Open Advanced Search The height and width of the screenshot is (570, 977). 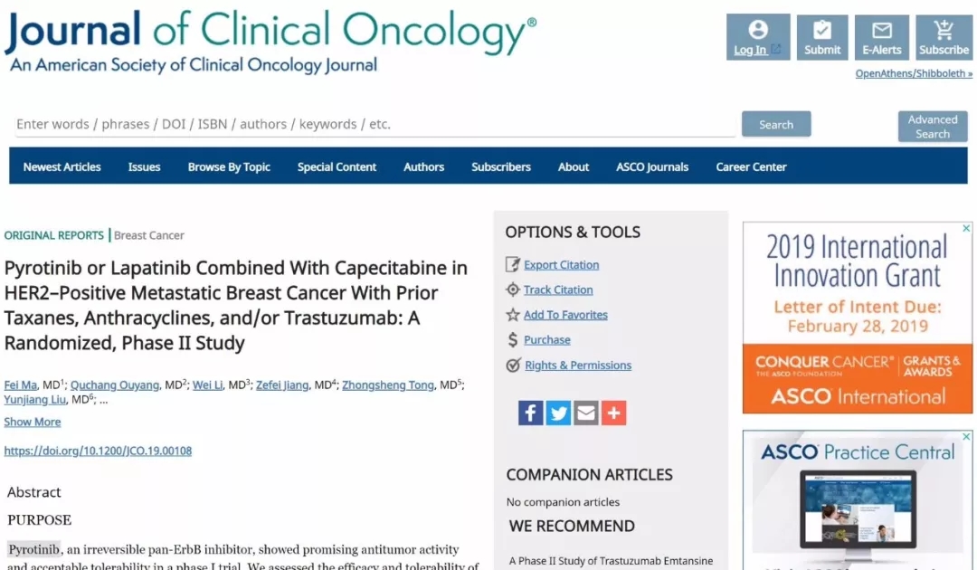point(933,127)
